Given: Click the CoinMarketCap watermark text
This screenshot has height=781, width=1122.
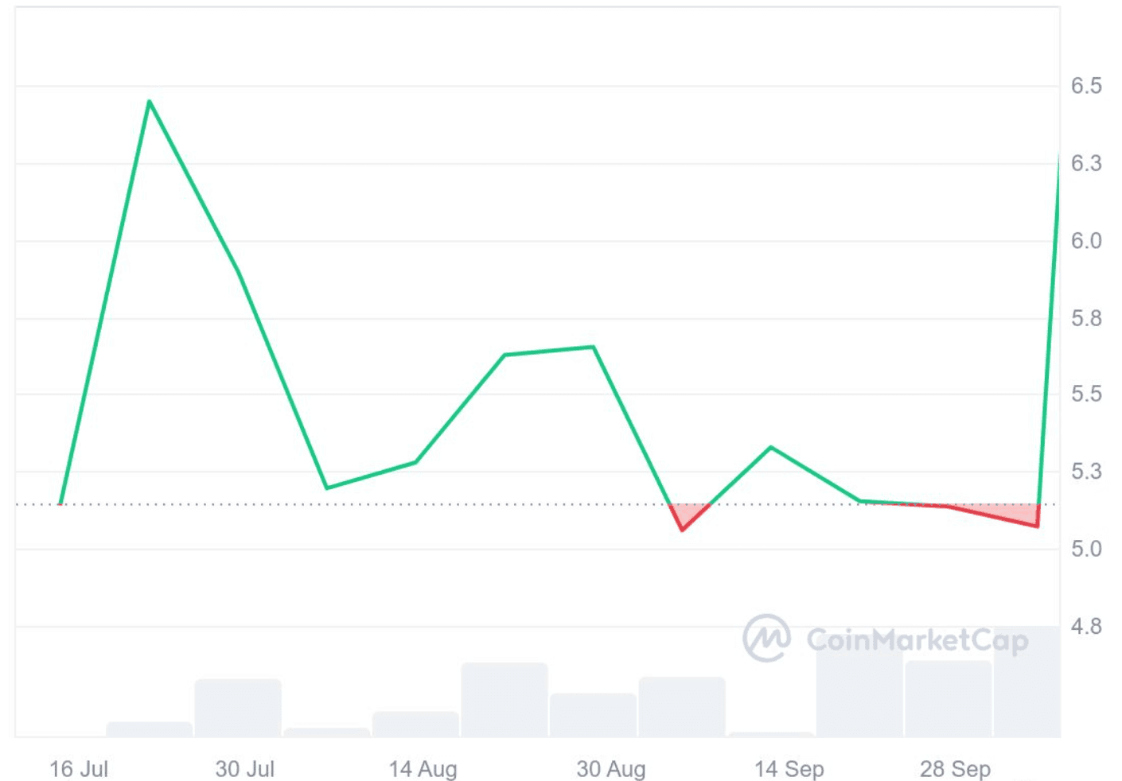Looking at the screenshot, I should (917, 640).
